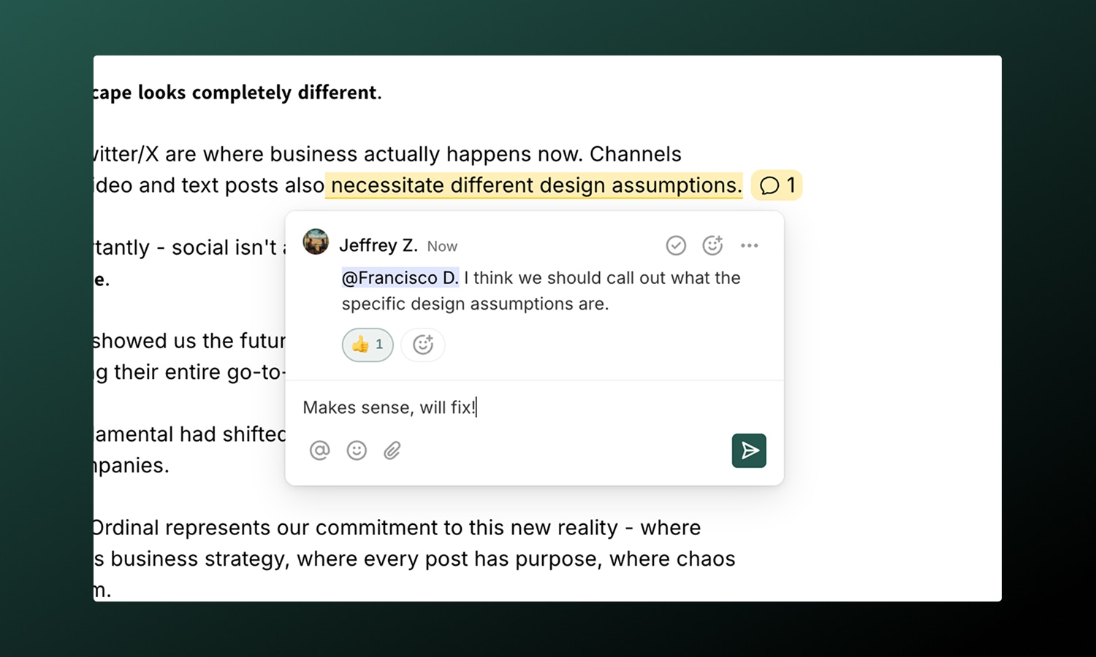Click the speech bubble comment count badge
Viewport: 1096px width, 657px height.
tap(776, 185)
